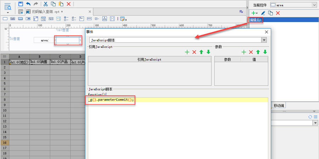Click the green add event plus button
319x159 pixels.
(254, 13)
